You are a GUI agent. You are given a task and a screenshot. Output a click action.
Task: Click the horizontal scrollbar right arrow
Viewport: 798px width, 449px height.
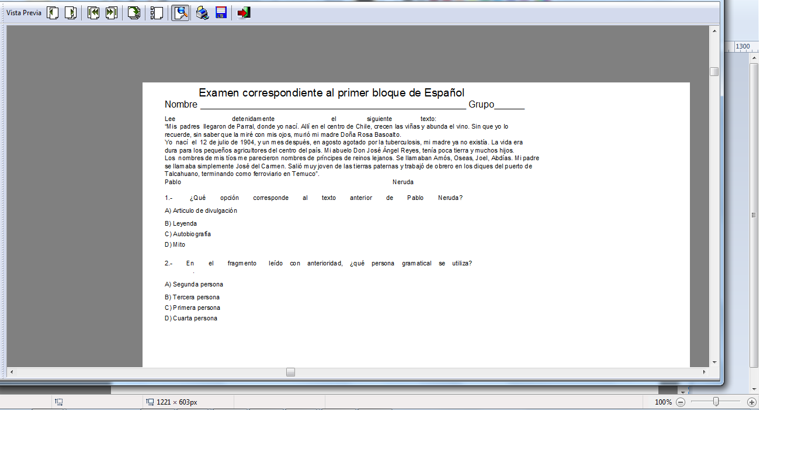pos(704,372)
